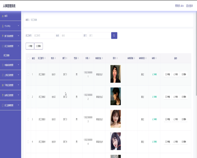Expand Personal Center chevron in sidebar
The width and height of the screenshot is (197, 158).
click(x=19, y=26)
